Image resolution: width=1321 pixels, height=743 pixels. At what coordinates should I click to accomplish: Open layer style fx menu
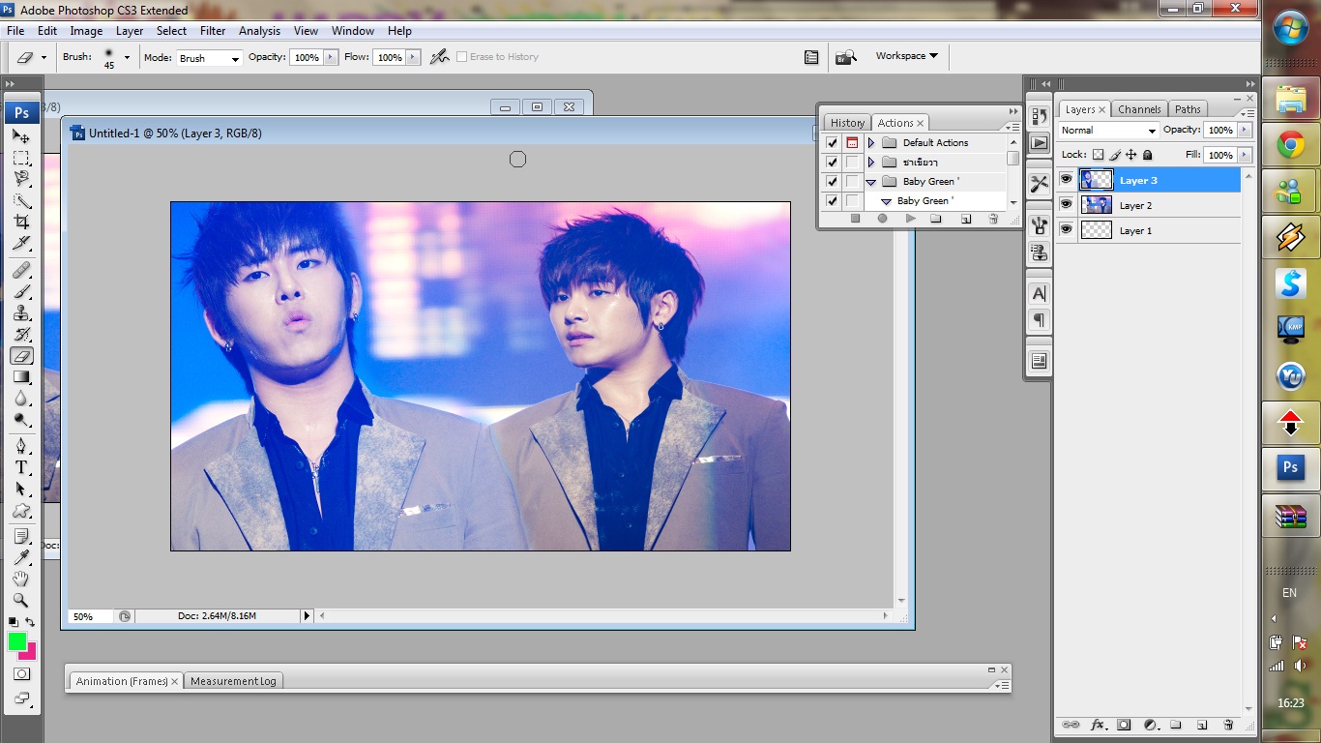pyautogui.click(x=1098, y=724)
